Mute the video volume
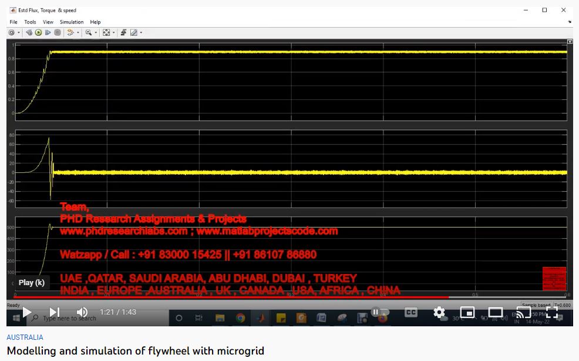Viewport: 579px width, 361px height. pyautogui.click(x=82, y=312)
